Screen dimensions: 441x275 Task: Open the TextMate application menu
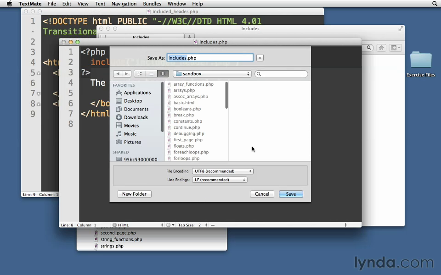[x=30, y=4]
